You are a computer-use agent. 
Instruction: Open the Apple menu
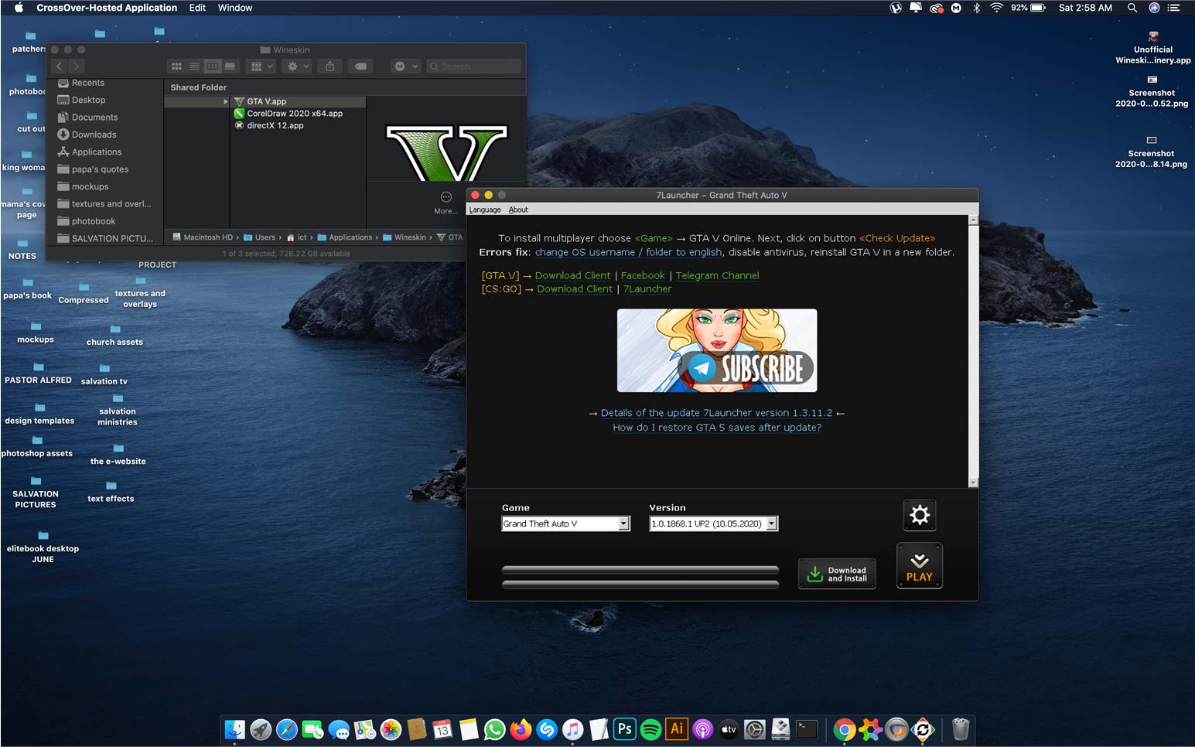(19, 8)
